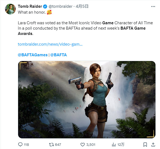Open Tomb Raider profile avatar
160x149 pixels.
click(10, 9)
